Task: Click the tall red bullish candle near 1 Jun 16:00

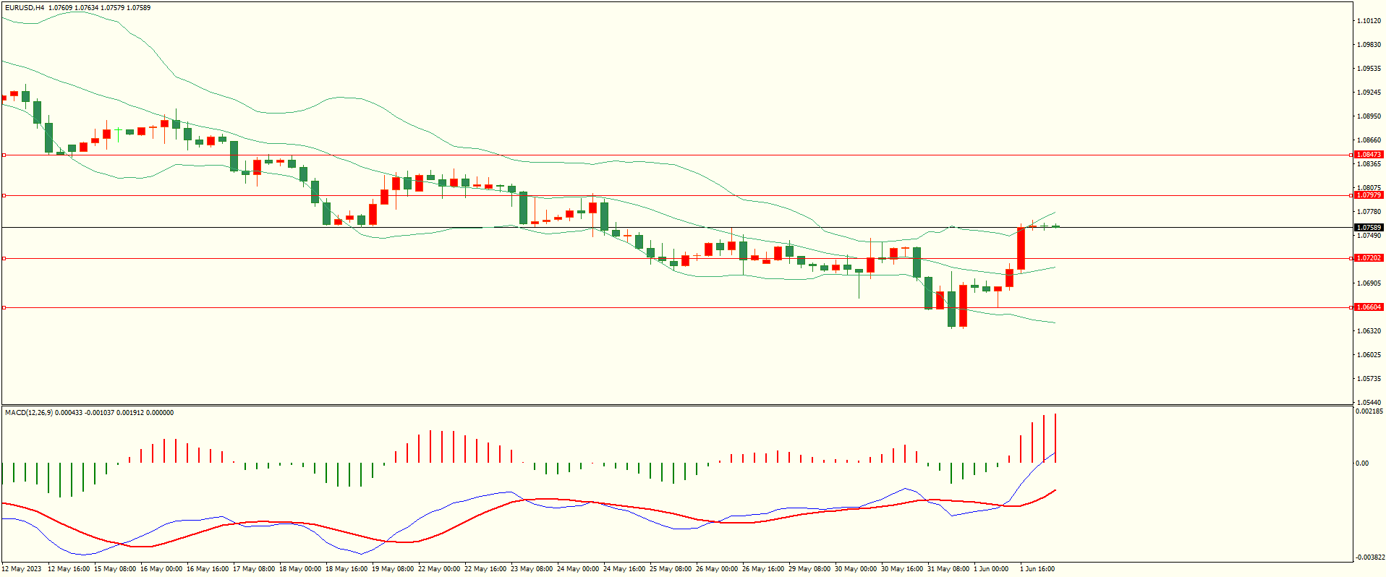Action: [x=1021, y=249]
